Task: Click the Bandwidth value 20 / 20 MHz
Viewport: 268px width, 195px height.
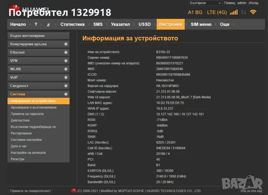Action: (x=165, y=182)
